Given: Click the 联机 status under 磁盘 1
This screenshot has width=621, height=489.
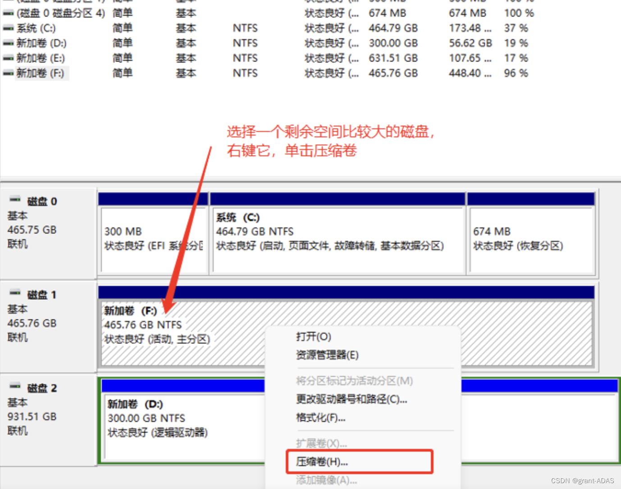Looking at the screenshot, I should point(18,337).
